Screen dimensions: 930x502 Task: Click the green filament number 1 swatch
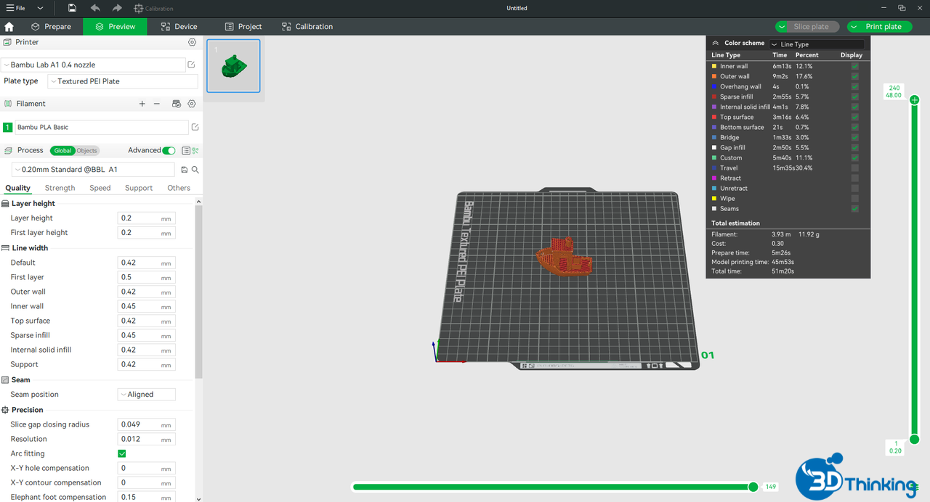[8, 127]
